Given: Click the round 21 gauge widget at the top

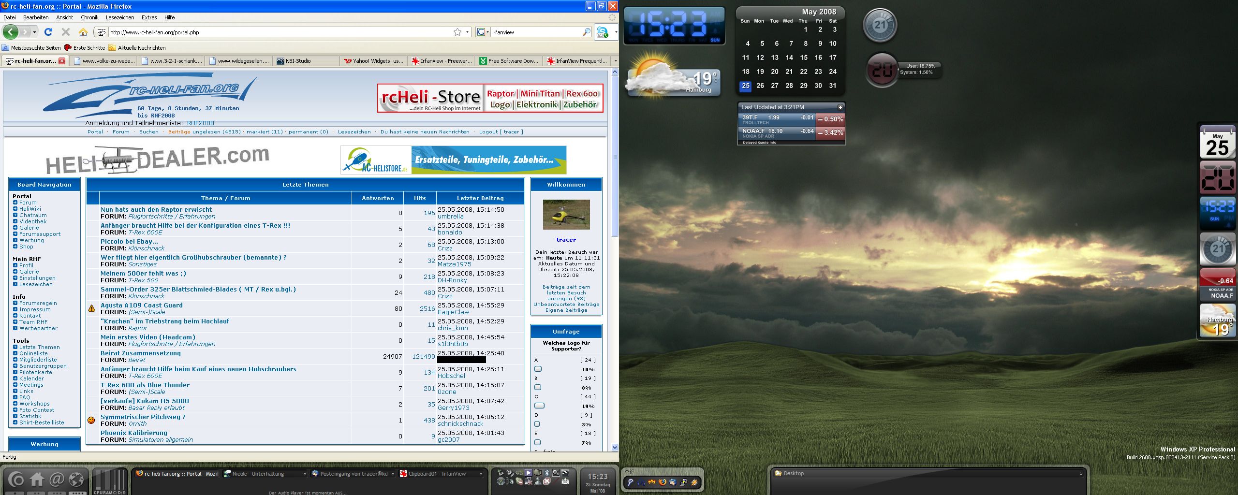Looking at the screenshot, I should pyautogui.click(x=880, y=25).
